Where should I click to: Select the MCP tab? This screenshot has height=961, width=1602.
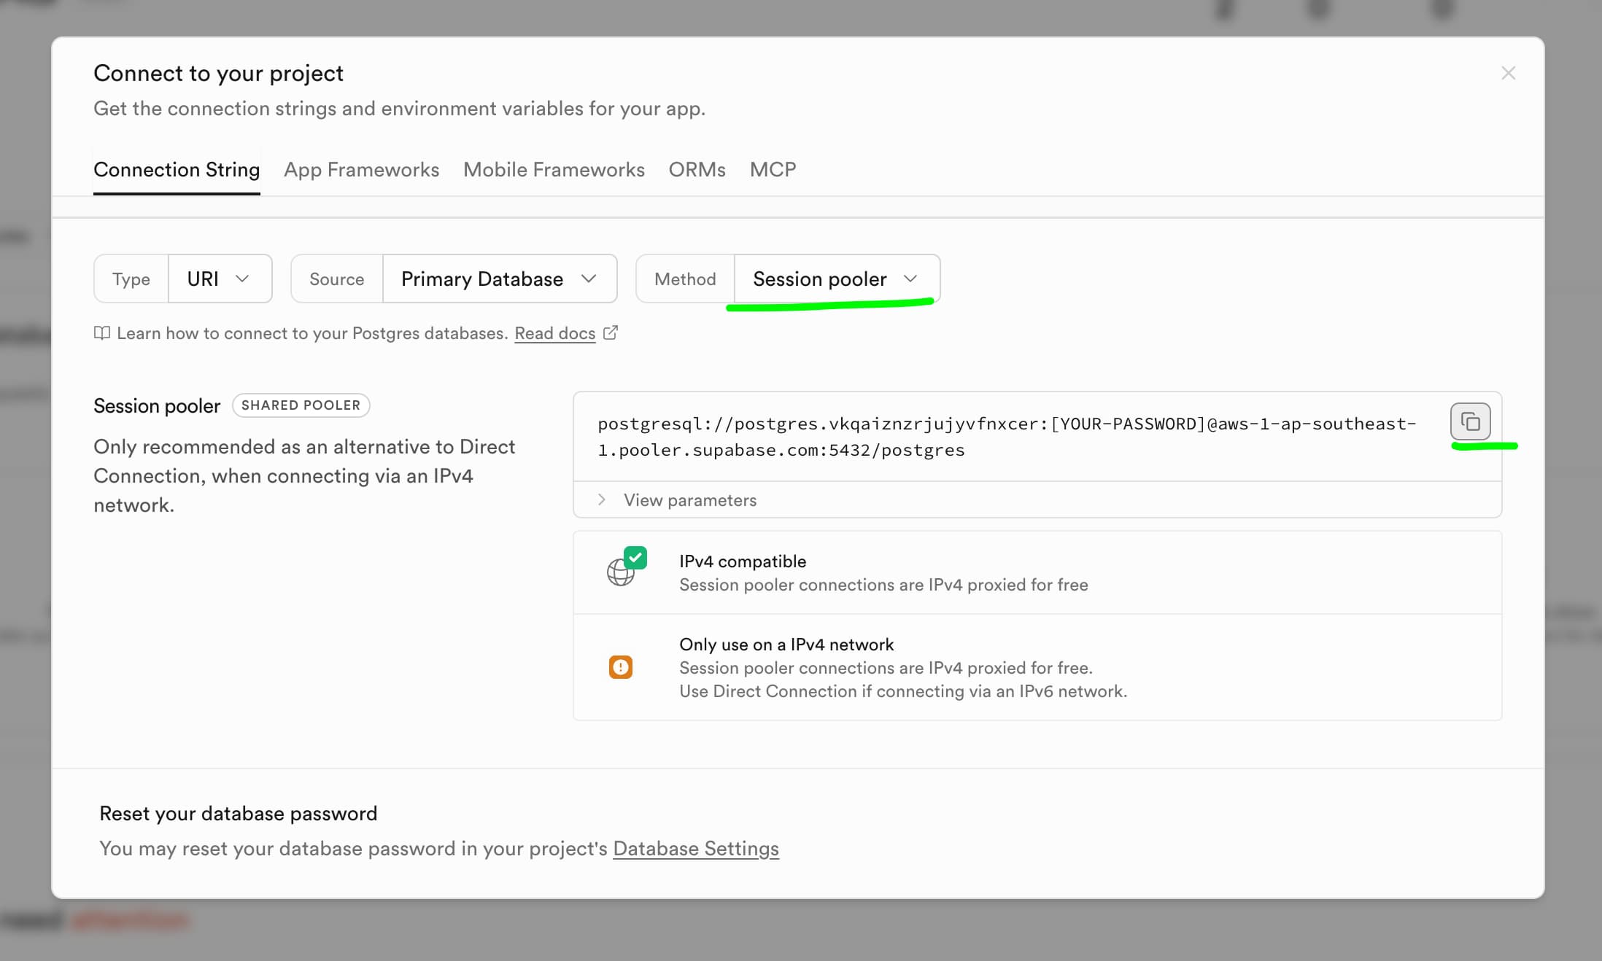point(773,170)
